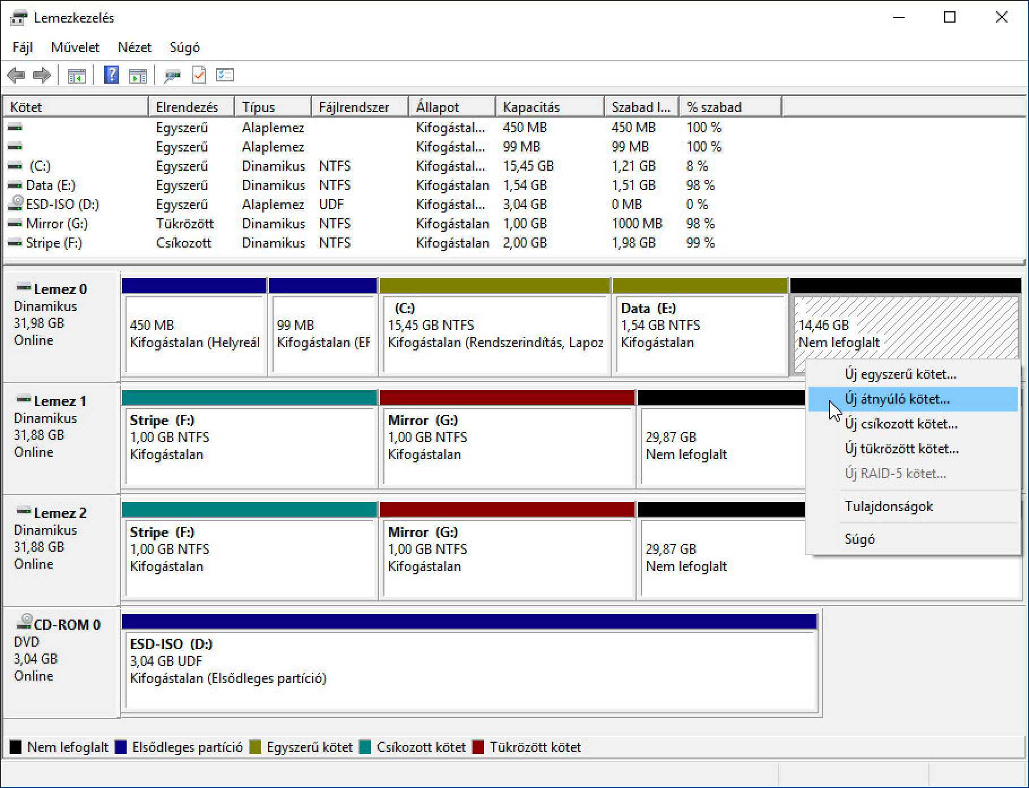Click the ESD-ISO (D:) disc icon in list
Screen dimensions: 1029x788
pos(16,203)
